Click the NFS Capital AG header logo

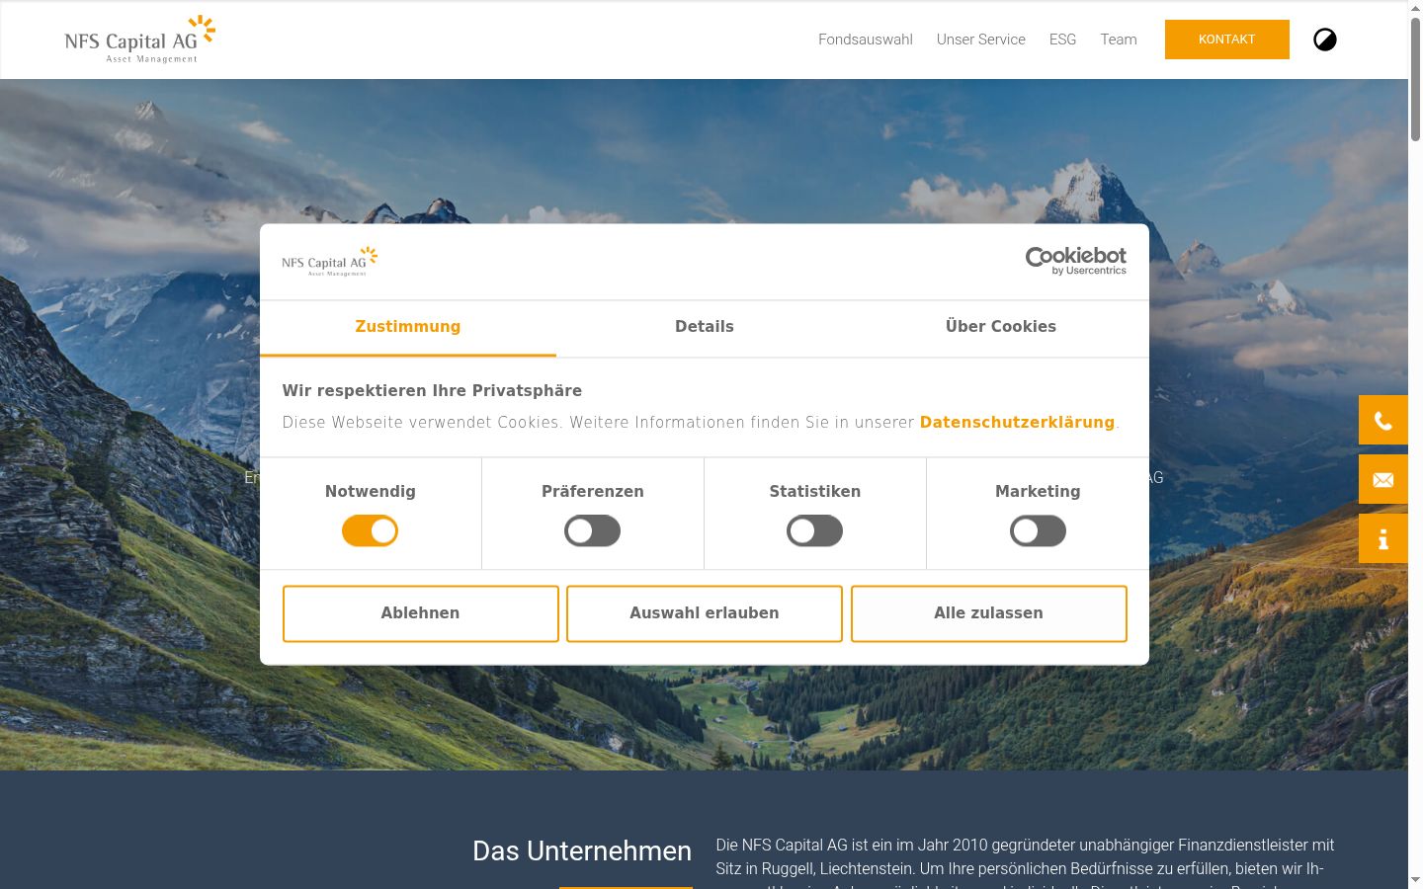[x=139, y=40]
